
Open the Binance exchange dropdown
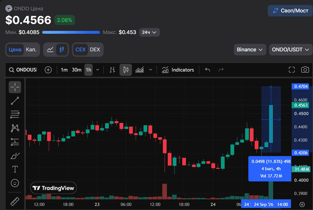250,50
